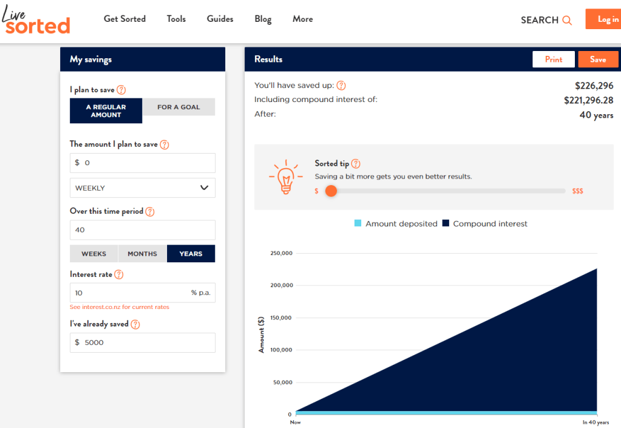The height and width of the screenshot is (428, 621).
Task: Expand the More navigation menu
Action: tap(302, 19)
